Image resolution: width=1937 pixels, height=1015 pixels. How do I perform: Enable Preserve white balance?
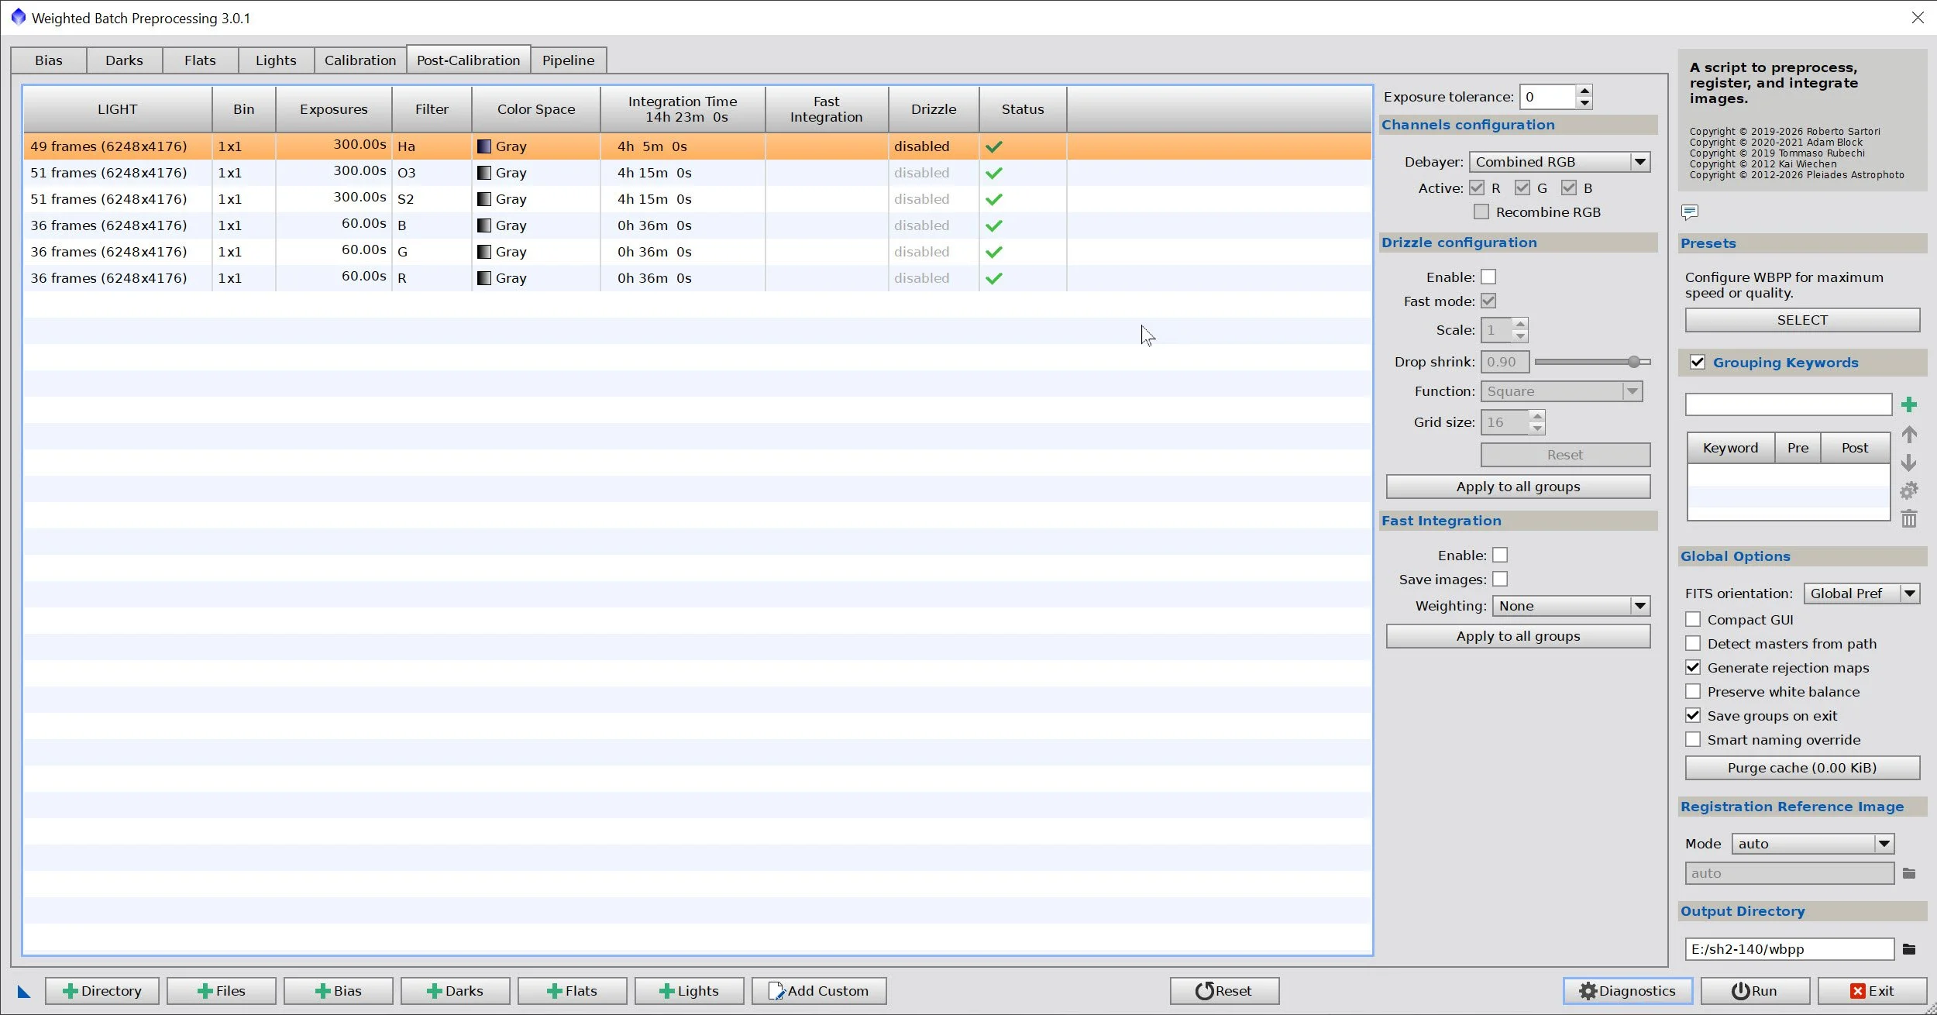pyautogui.click(x=1693, y=691)
